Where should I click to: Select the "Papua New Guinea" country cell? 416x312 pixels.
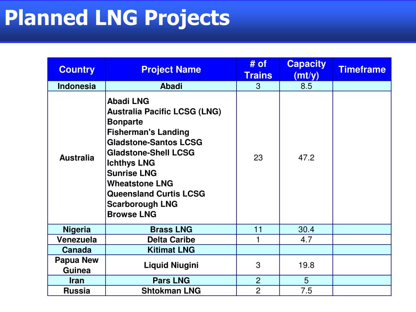pyautogui.click(x=77, y=265)
